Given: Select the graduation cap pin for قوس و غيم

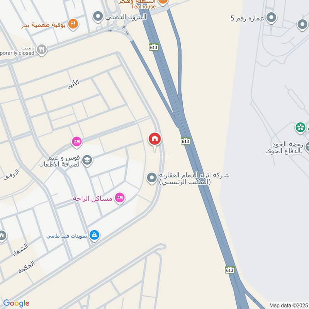Looking at the screenshot, I should [x=87, y=161].
